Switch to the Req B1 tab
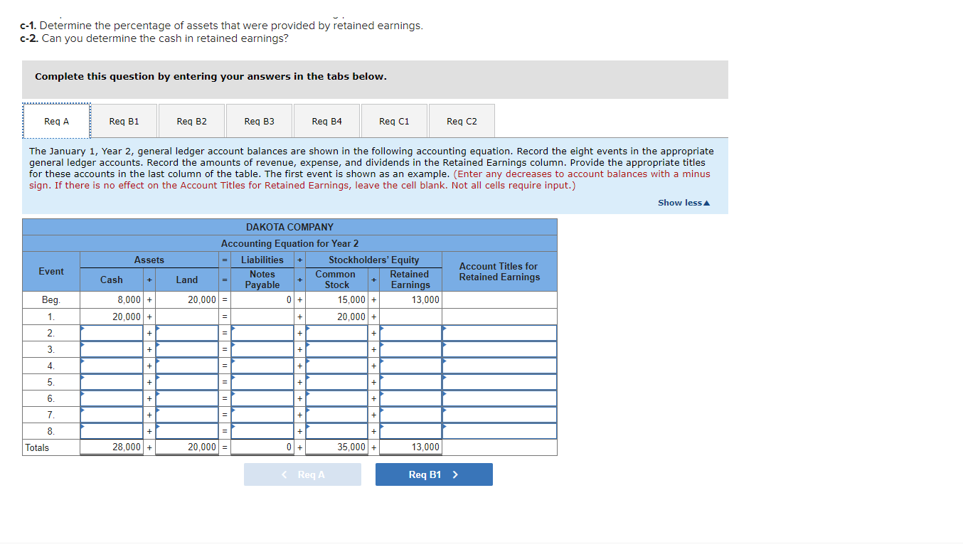Image resolution: width=963 pixels, height=547 pixels. (124, 121)
